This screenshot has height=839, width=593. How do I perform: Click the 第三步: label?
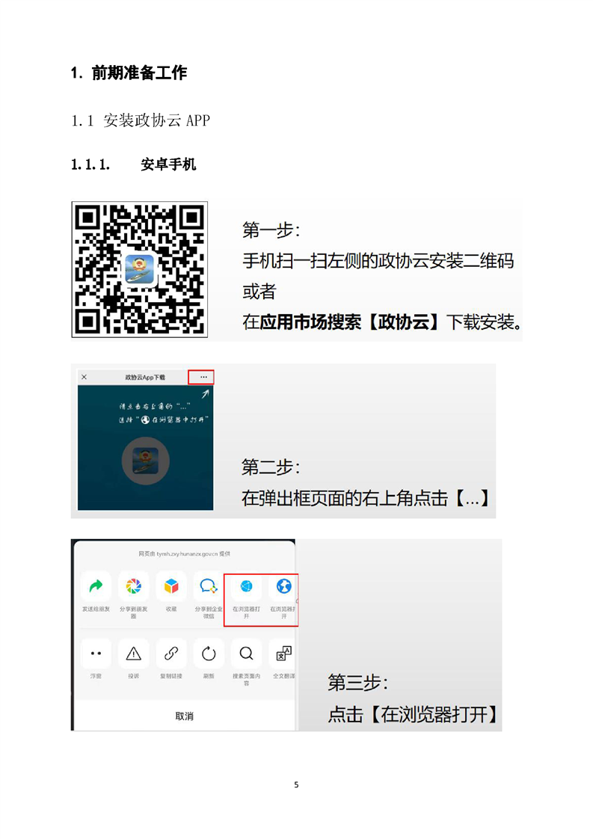coord(357,683)
